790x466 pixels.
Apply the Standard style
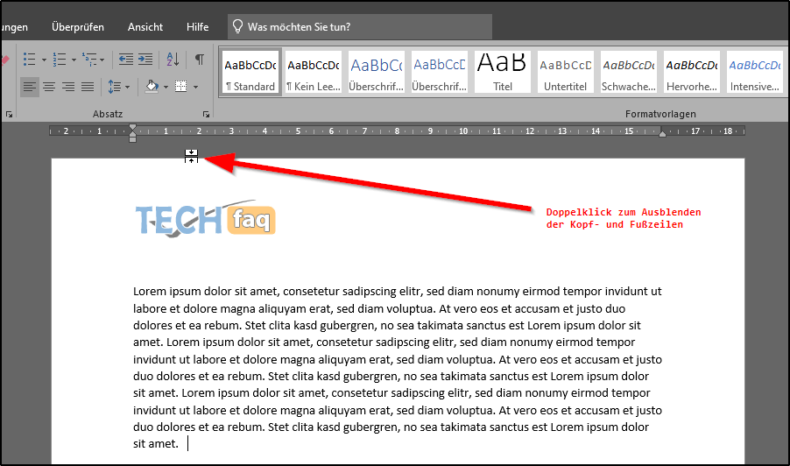(x=250, y=72)
